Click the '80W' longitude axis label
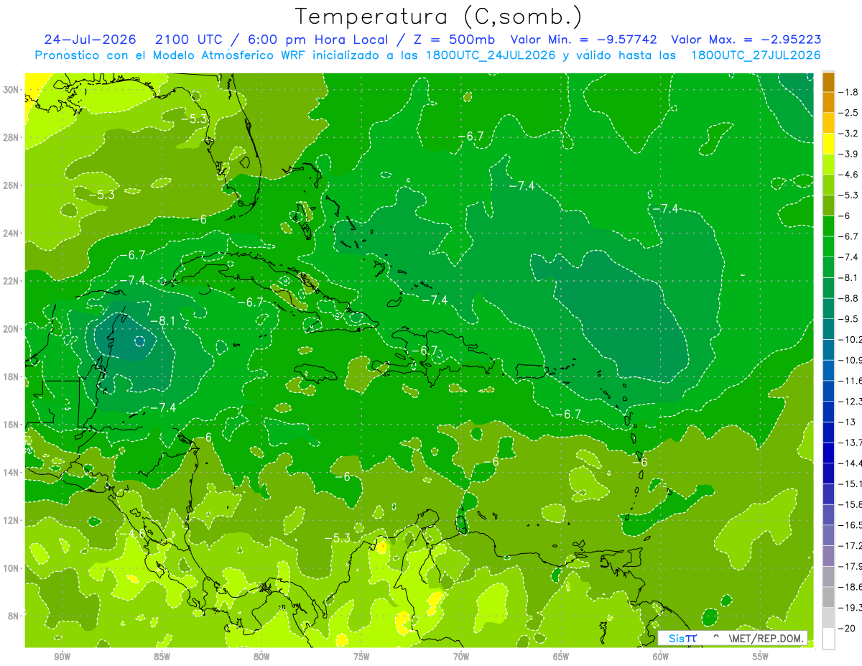Viewport: 862px width, 666px height. (261, 657)
